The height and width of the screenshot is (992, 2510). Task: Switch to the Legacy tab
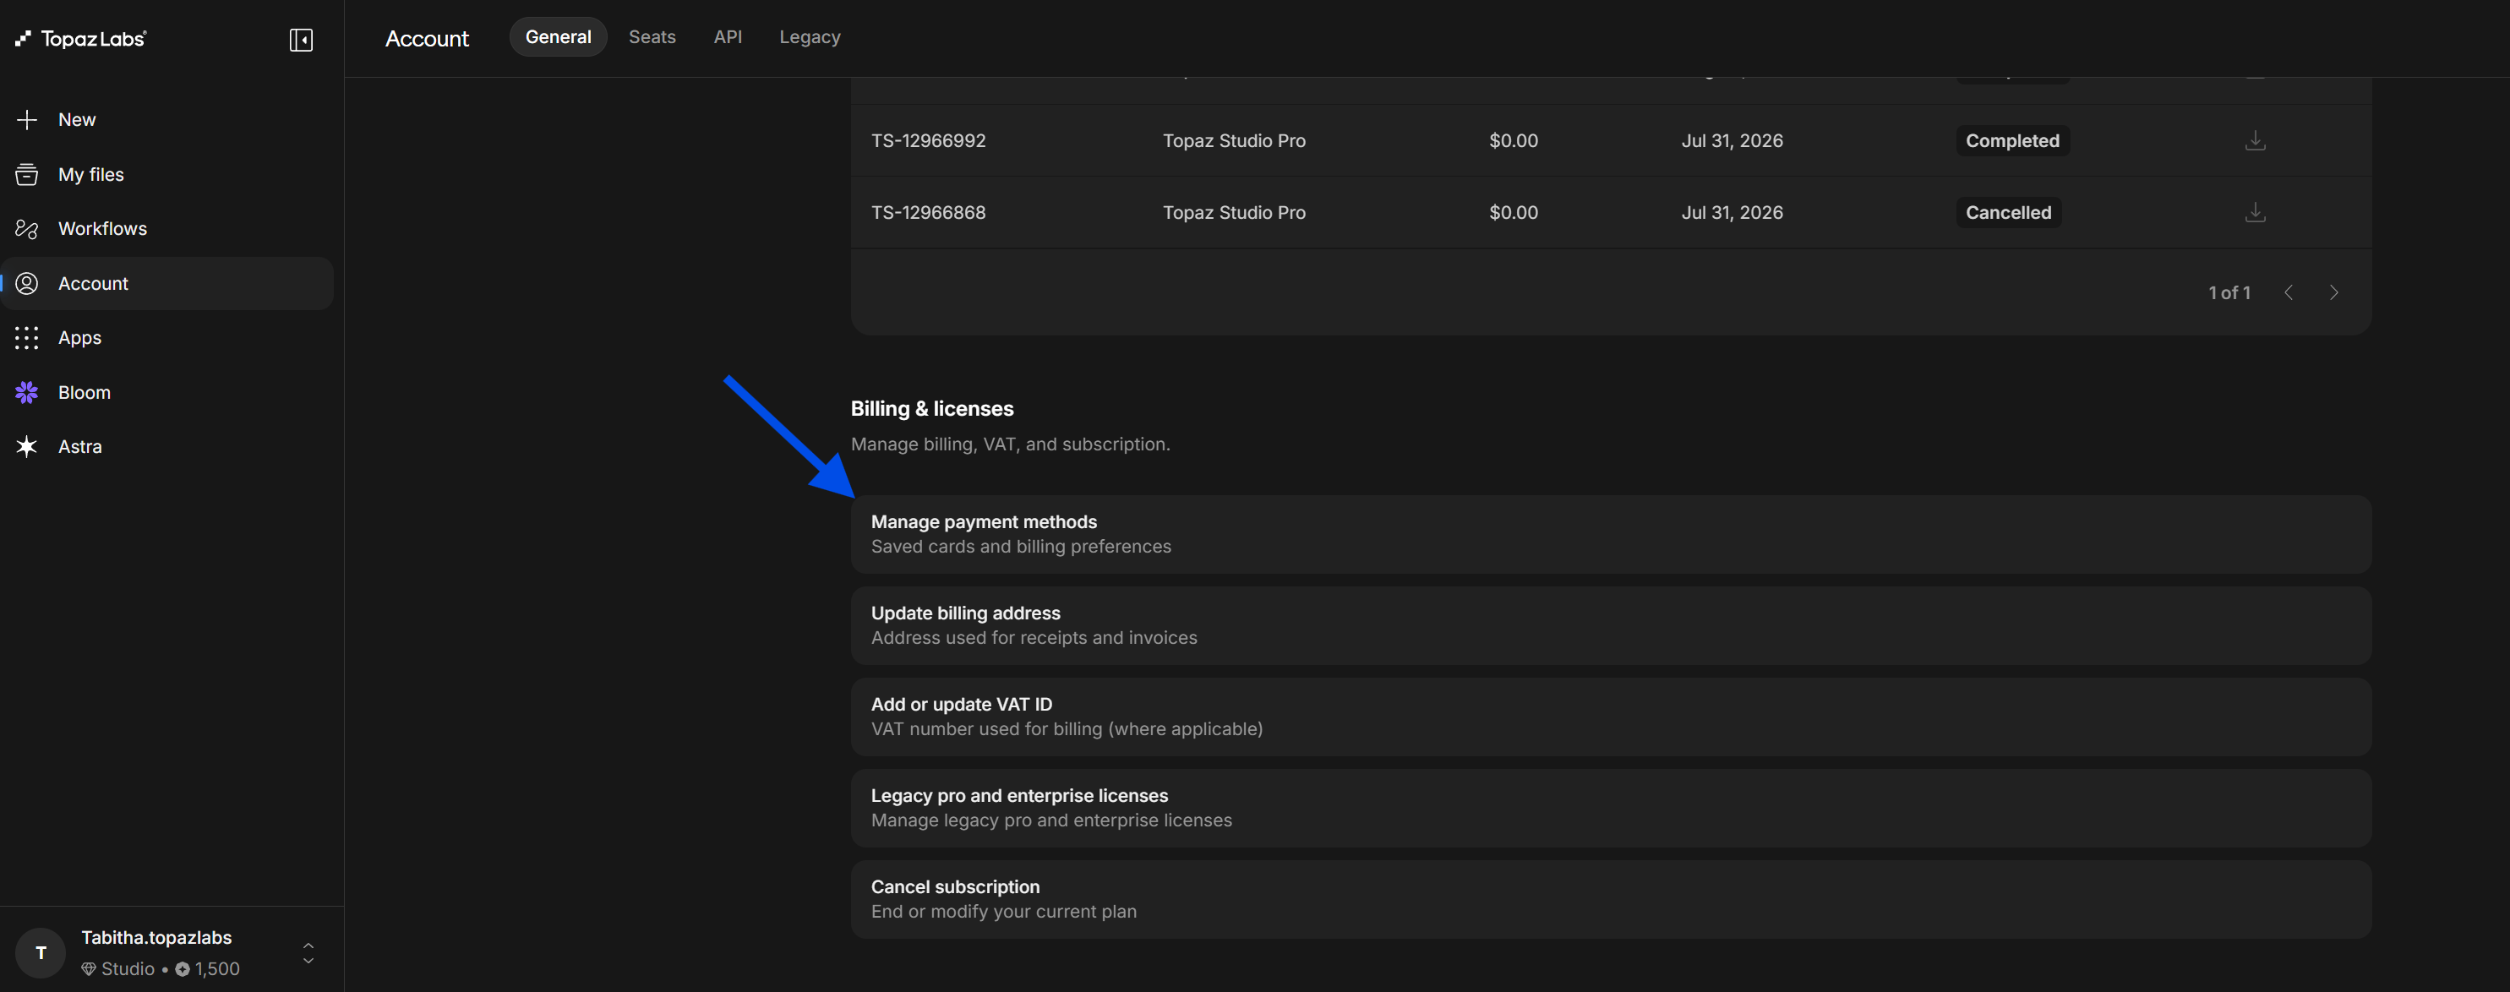coord(810,37)
